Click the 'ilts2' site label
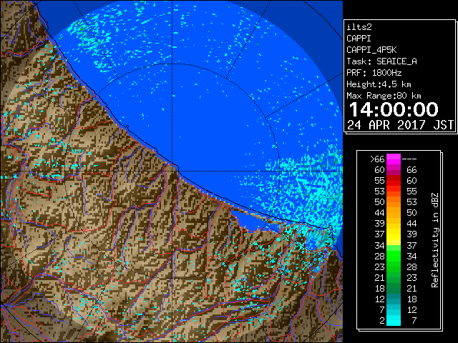The height and width of the screenshot is (343, 458). (359, 27)
